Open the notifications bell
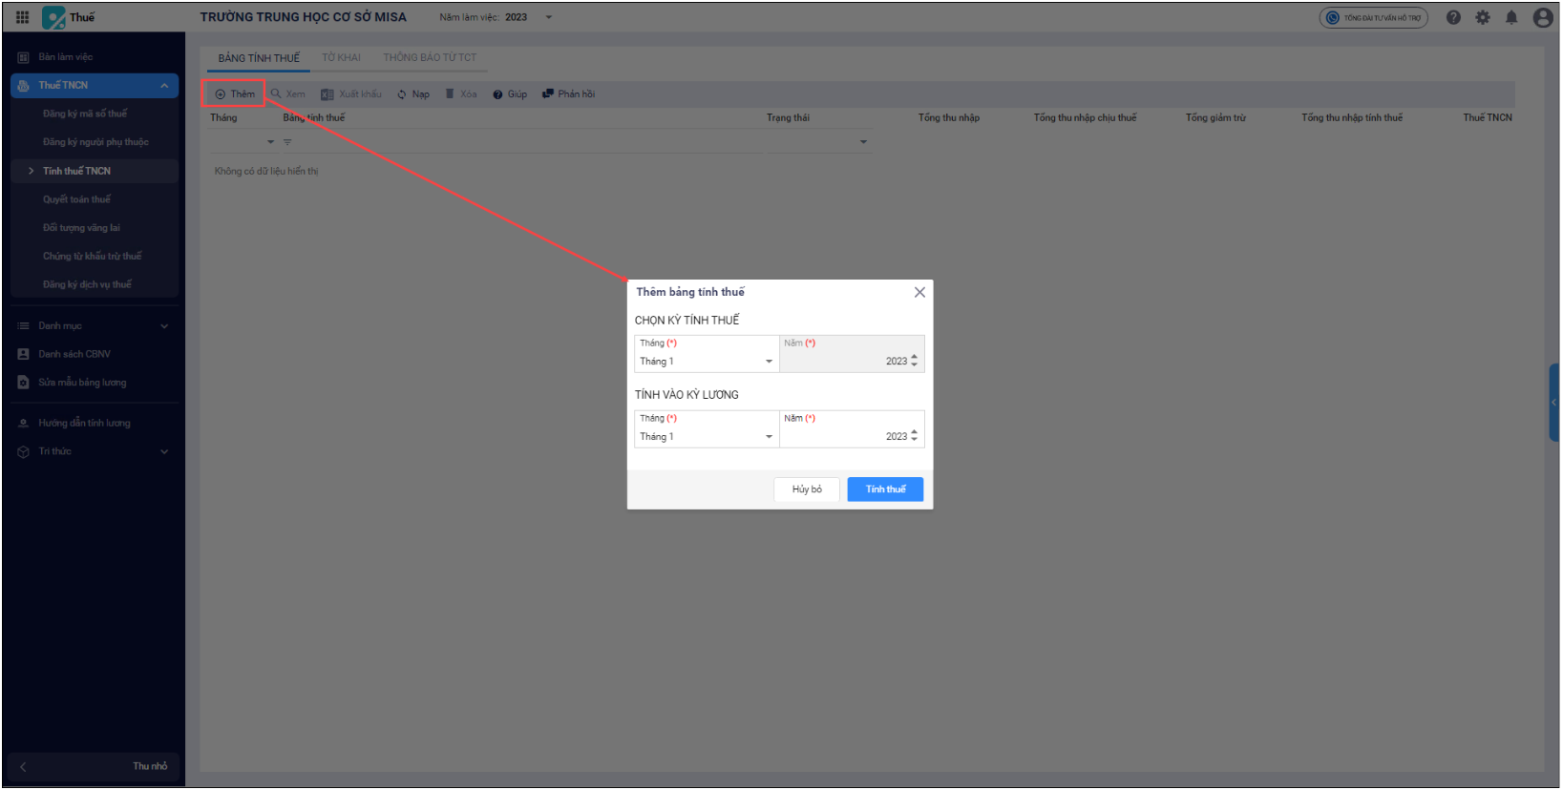 (1511, 17)
